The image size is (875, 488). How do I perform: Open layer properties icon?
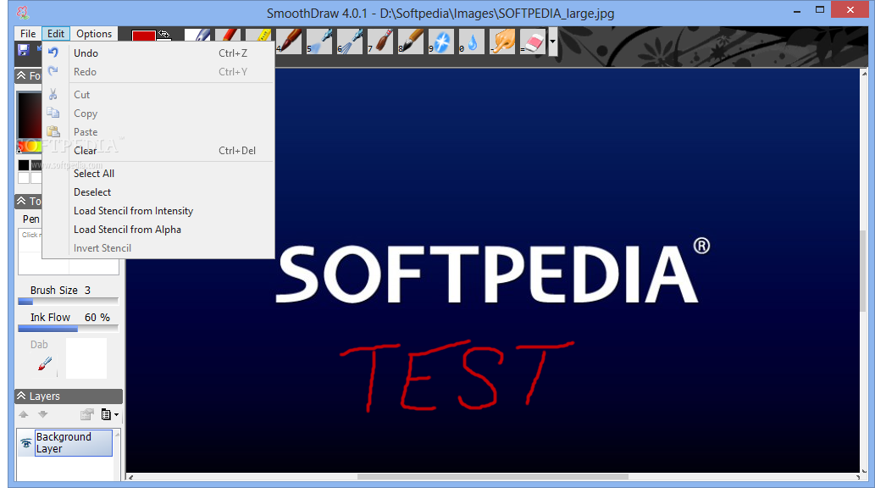tap(87, 414)
